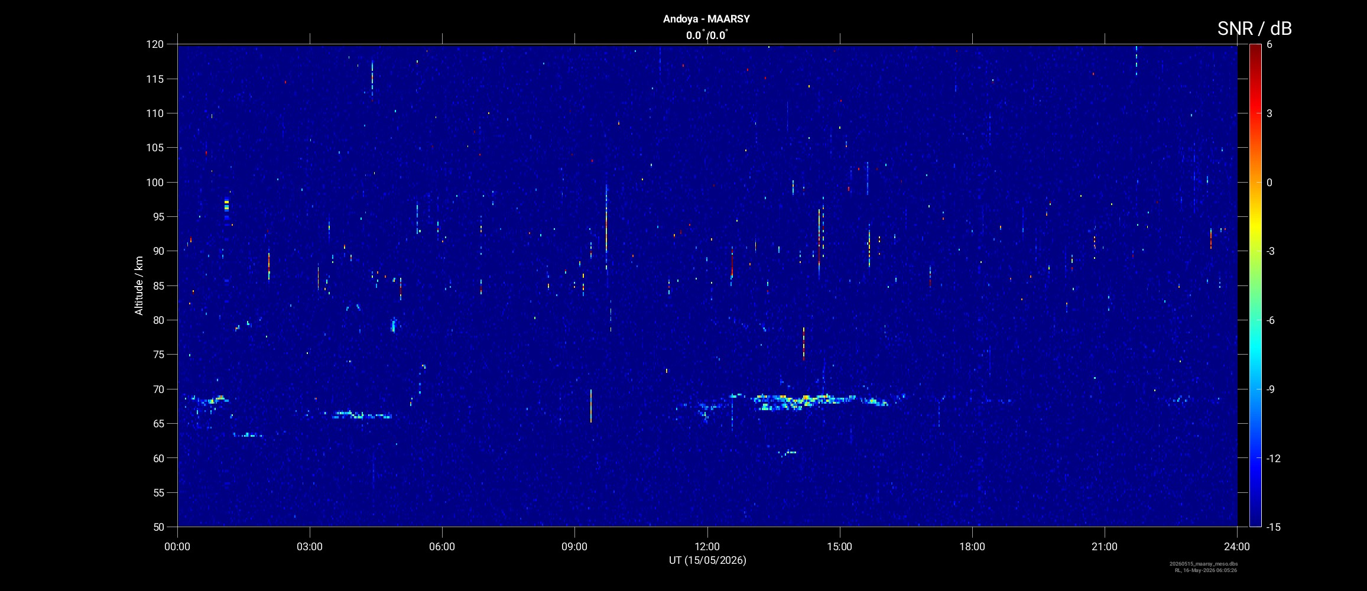Click the -12 colorbar tick label
The image size is (1367, 591).
tap(1272, 458)
